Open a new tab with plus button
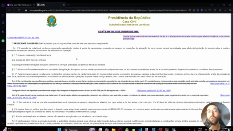The image size is (233, 131). point(68,5)
